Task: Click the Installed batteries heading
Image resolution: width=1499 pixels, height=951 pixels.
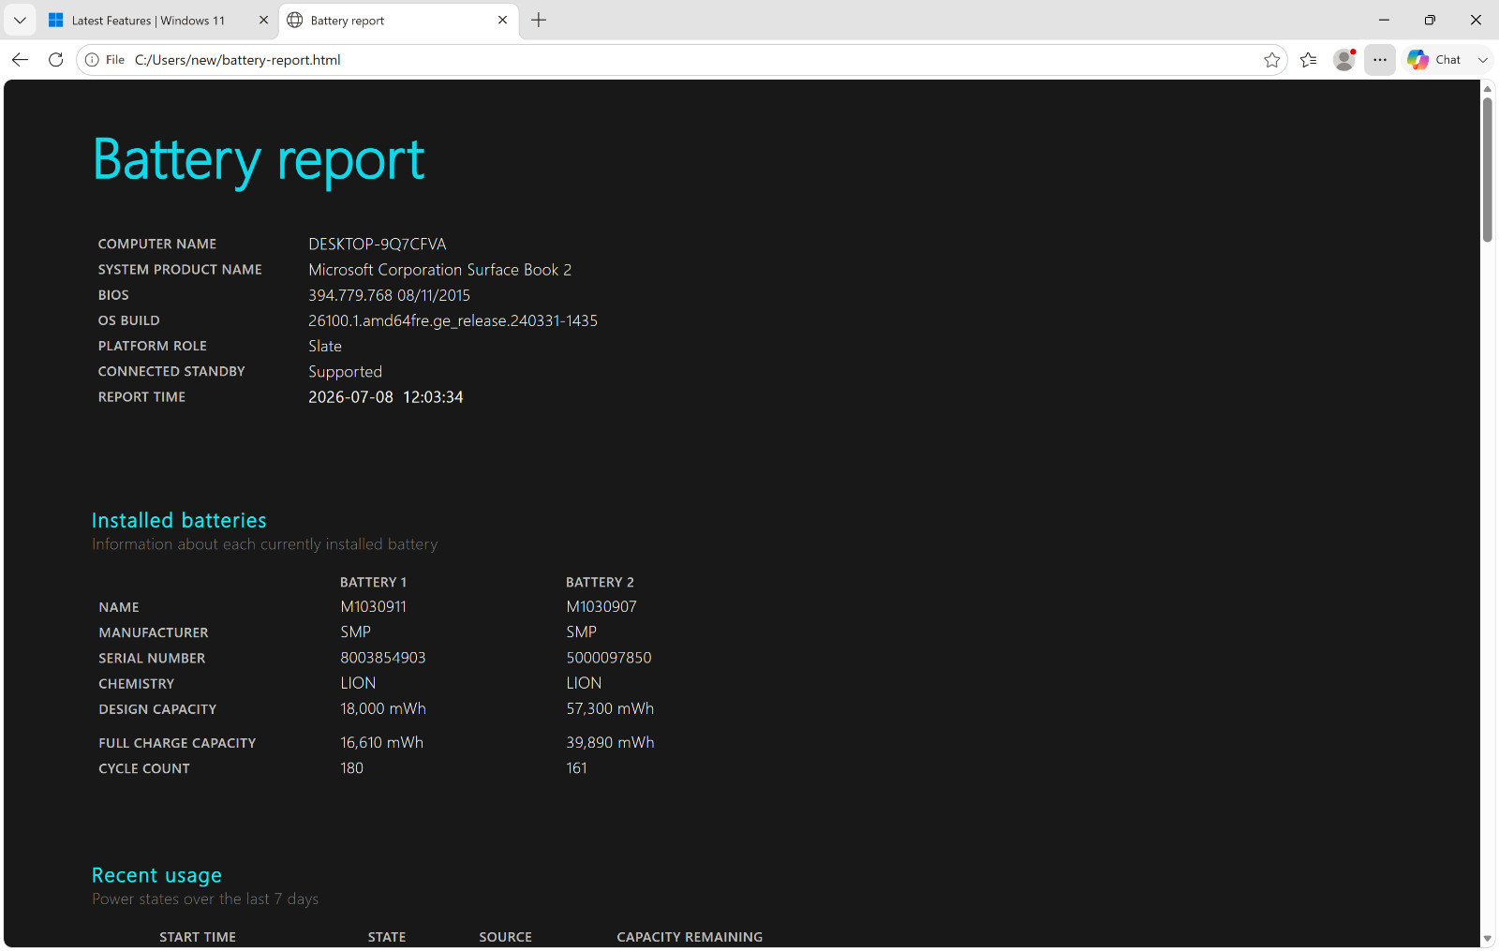Action: [x=179, y=520]
